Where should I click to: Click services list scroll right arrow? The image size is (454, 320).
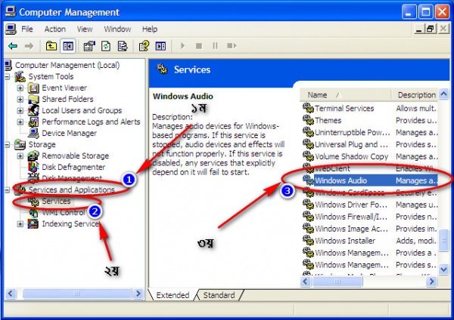point(431,281)
